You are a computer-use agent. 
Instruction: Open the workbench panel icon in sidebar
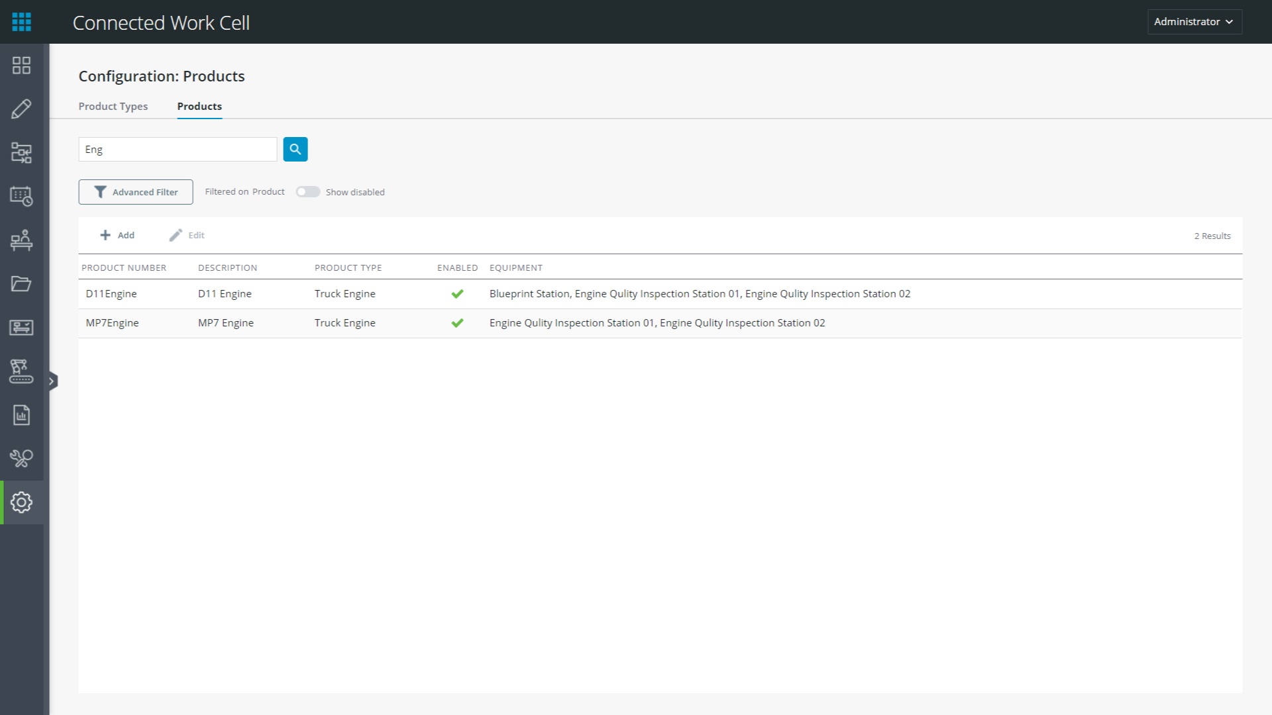coord(21,327)
